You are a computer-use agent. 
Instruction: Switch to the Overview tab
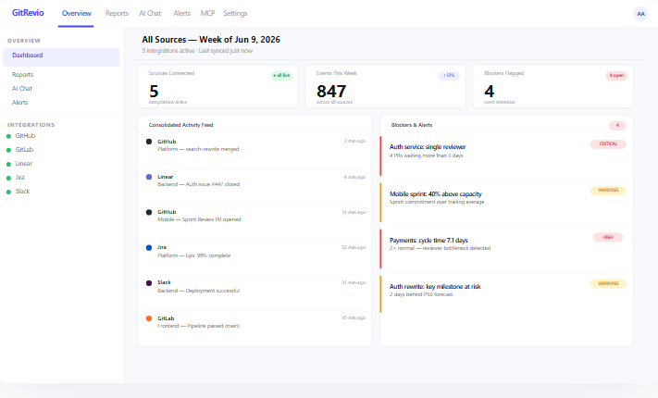pyautogui.click(x=76, y=14)
